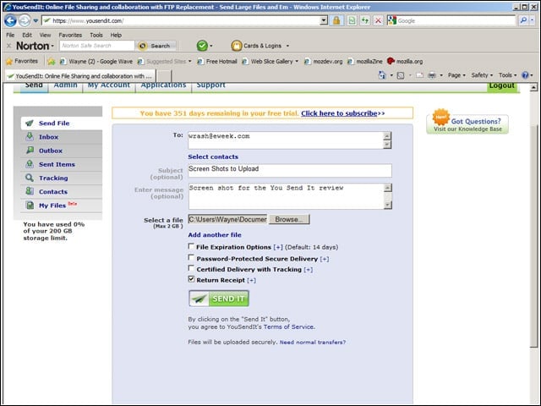Click the Norton Safe Search input box
This screenshot has width=541, height=406.
tap(97, 46)
